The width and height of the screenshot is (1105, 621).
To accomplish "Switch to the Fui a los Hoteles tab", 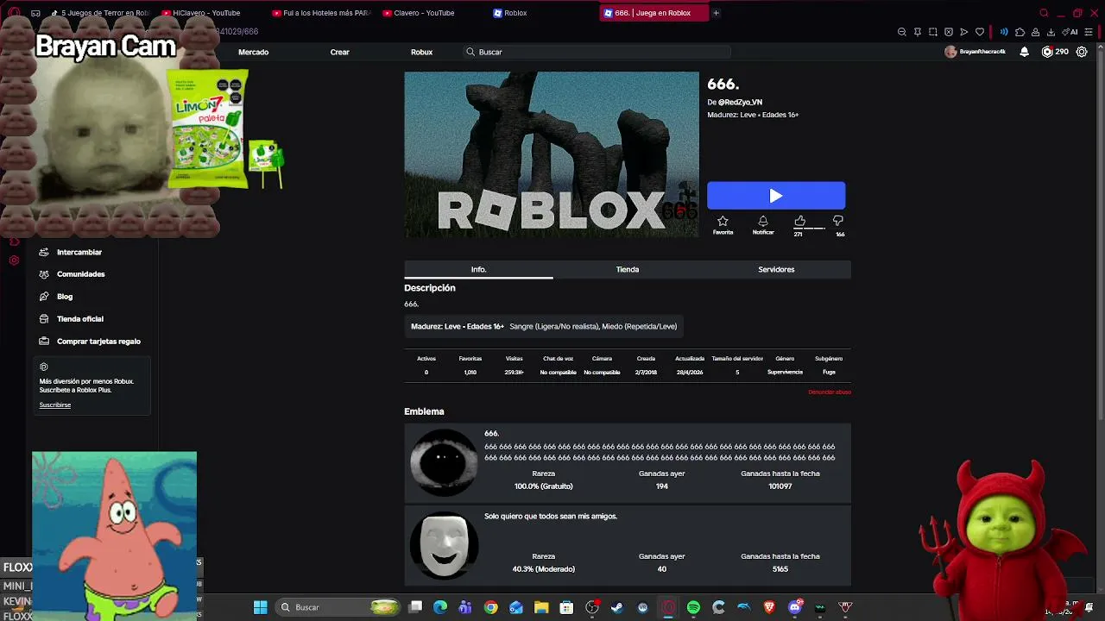I will (x=321, y=13).
